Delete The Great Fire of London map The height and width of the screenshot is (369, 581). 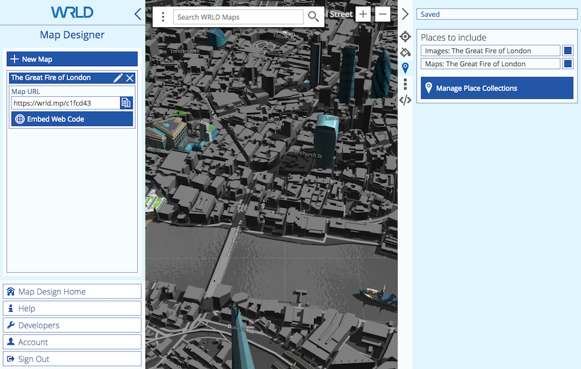coord(130,78)
